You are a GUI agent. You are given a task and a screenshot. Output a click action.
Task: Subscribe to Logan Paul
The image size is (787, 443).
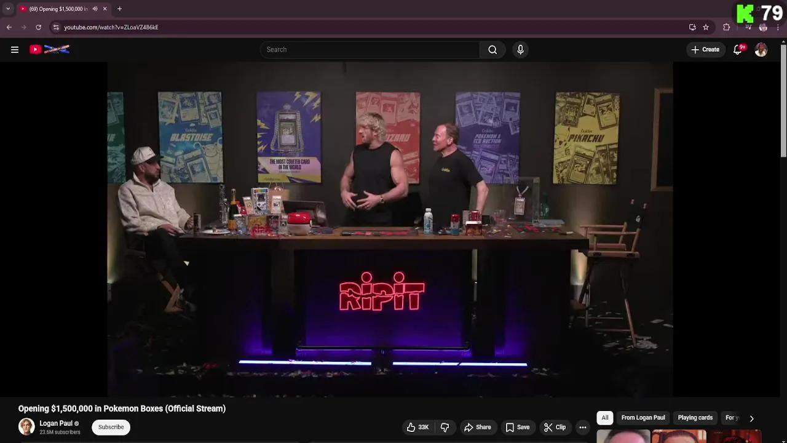tap(111, 427)
